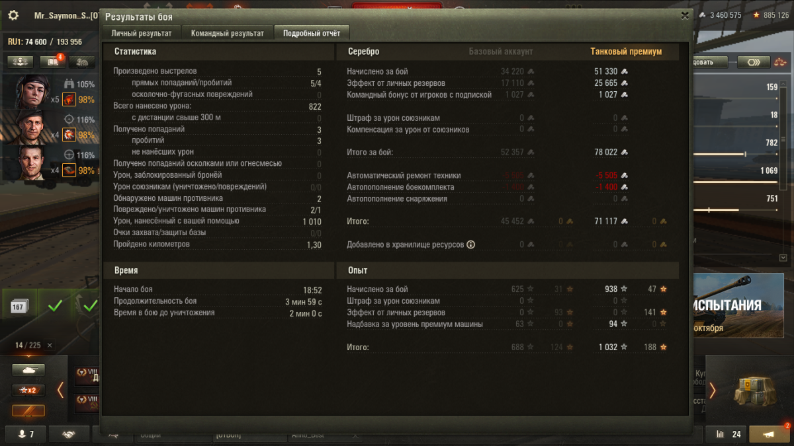This screenshot has width=794, height=446.
Task: Go to previous tanks in the carousel
Action: pyautogui.click(x=60, y=390)
